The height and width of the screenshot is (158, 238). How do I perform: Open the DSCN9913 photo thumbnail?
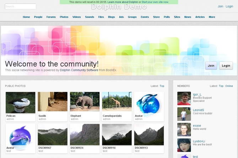tap(149, 135)
